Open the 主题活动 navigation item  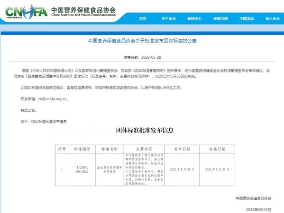(247, 18)
